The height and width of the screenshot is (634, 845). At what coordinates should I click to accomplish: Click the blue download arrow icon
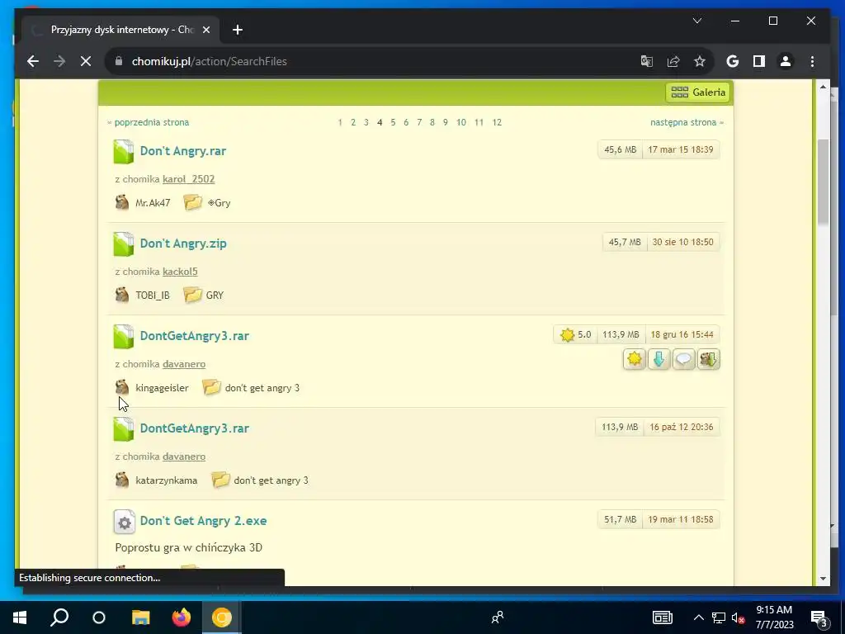click(x=659, y=359)
